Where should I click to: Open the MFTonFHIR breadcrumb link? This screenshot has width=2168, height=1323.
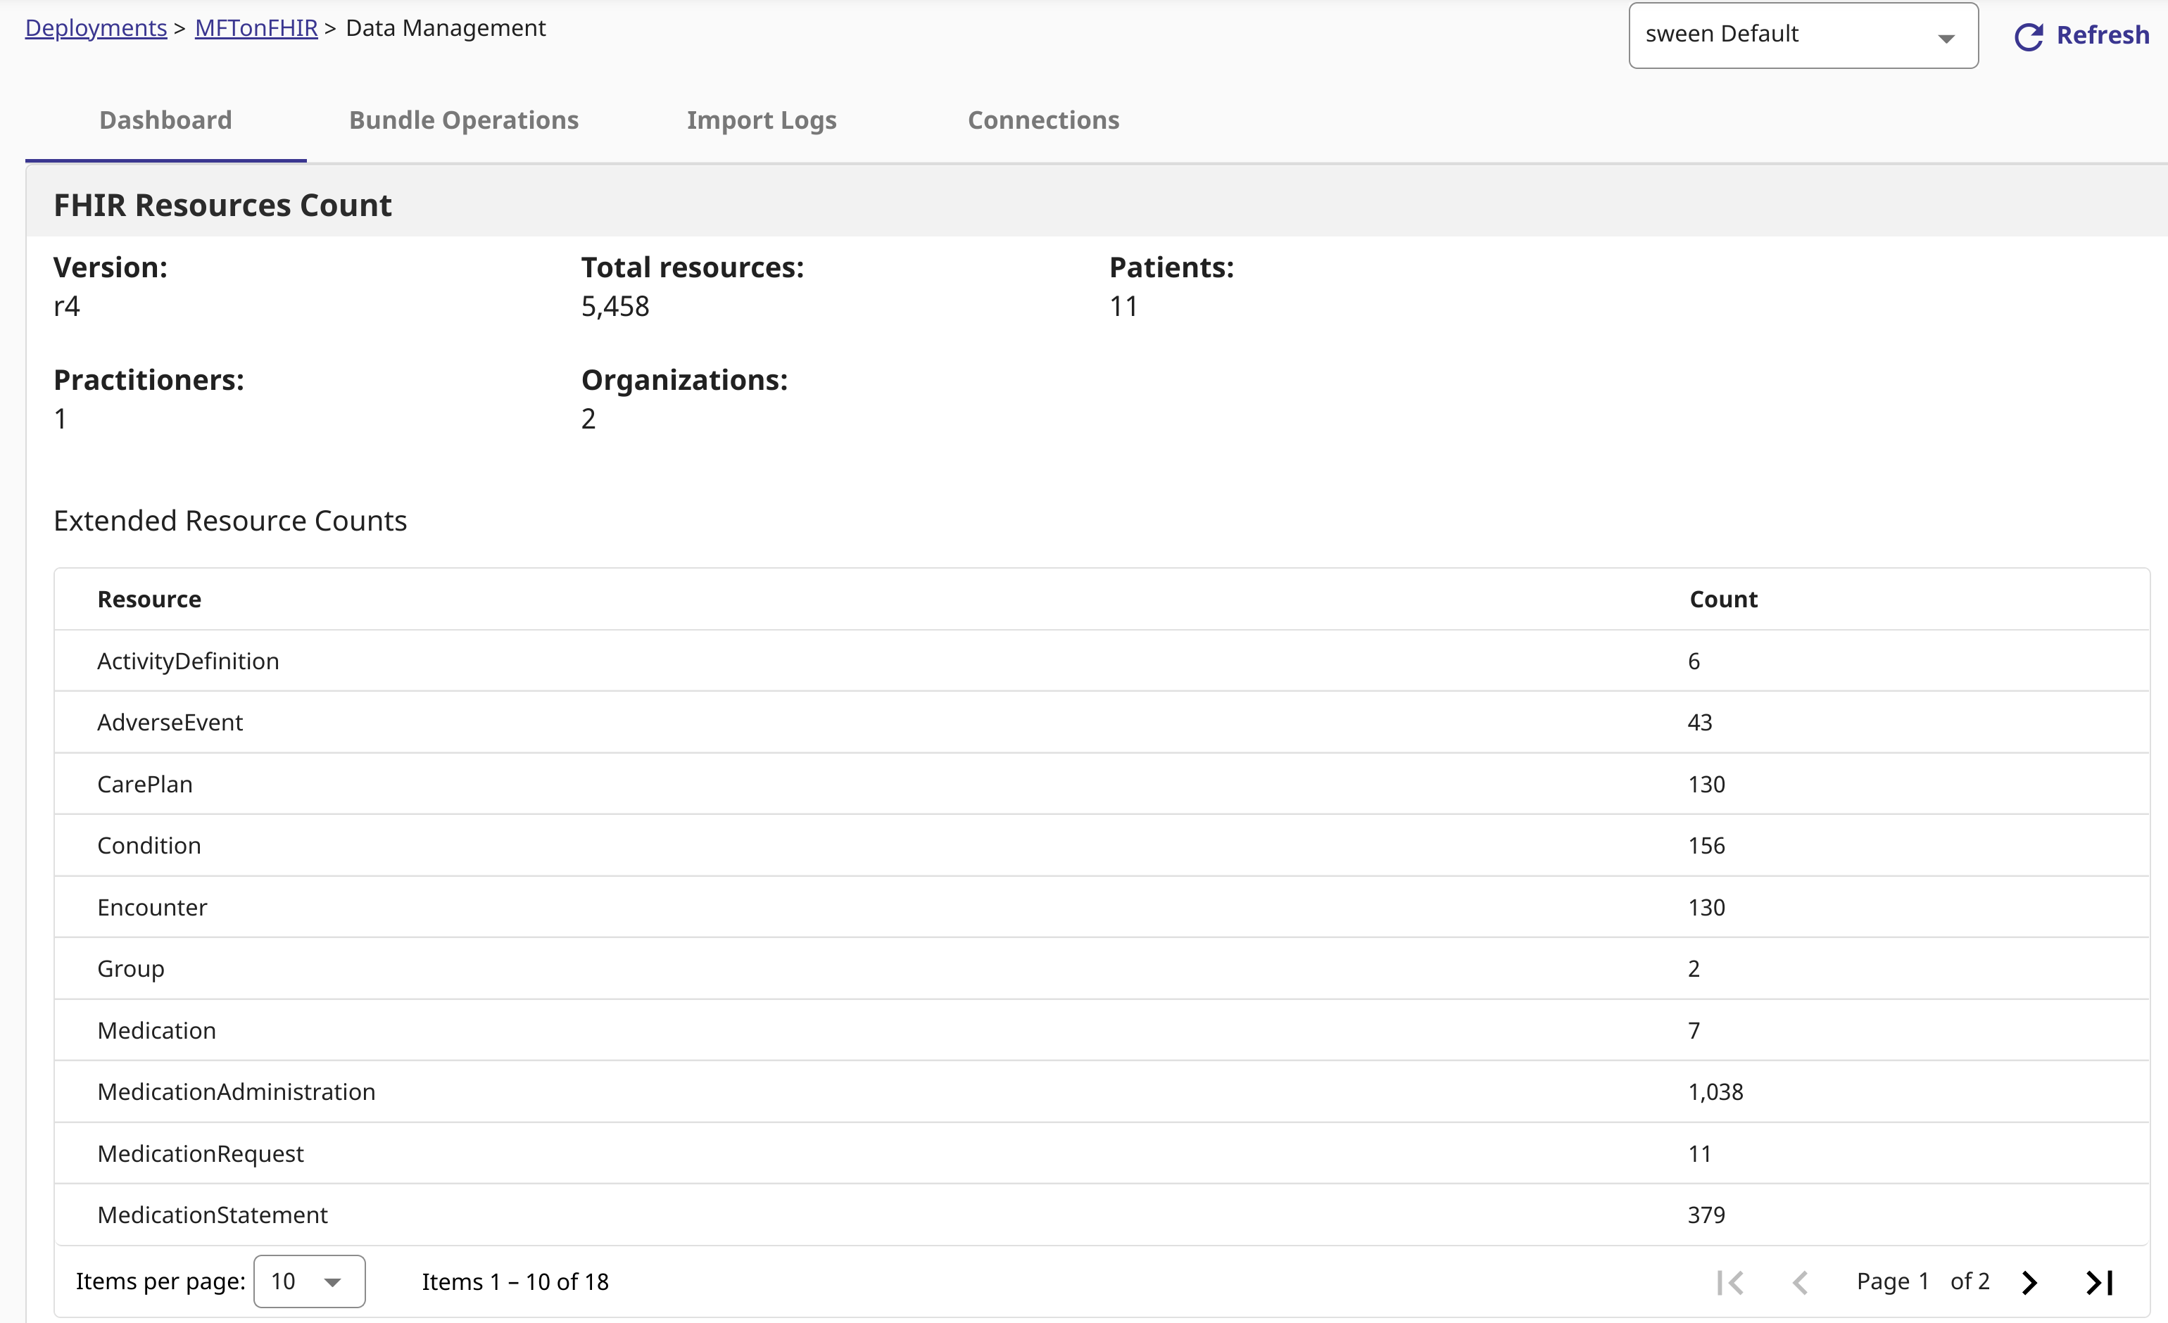coord(256,28)
